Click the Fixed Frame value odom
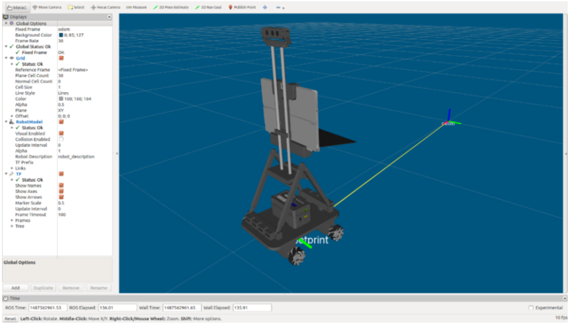Viewport: 571px width, 328px height. pyautogui.click(x=64, y=29)
